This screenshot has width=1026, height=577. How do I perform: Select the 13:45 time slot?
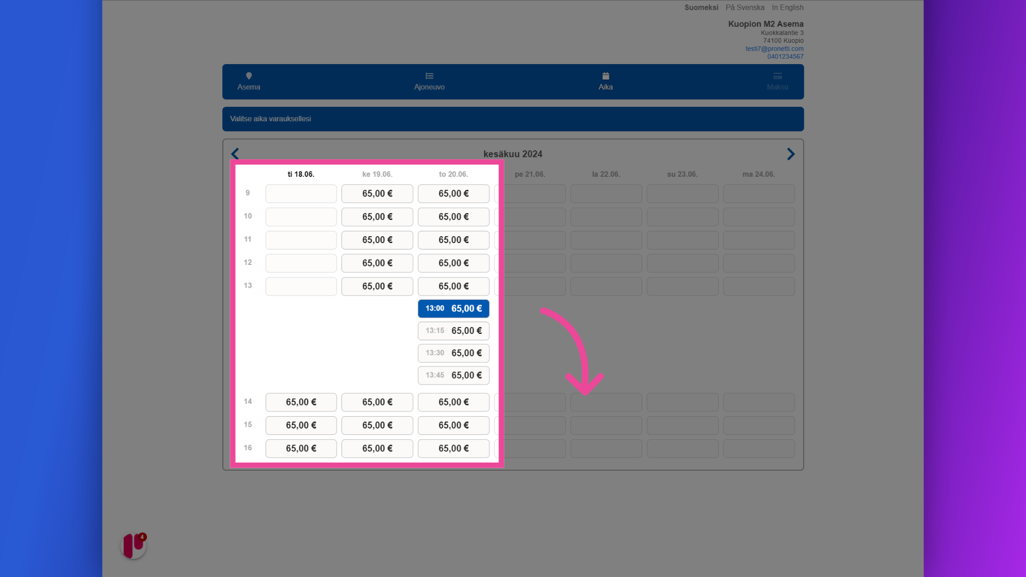click(x=454, y=376)
